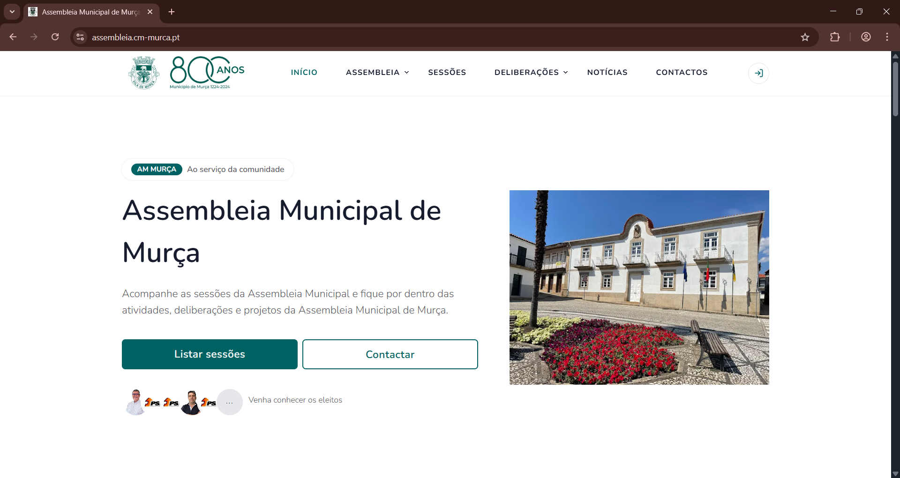Bookmark this page with the star icon
The width and height of the screenshot is (900, 478).
click(x=805, y=37)
